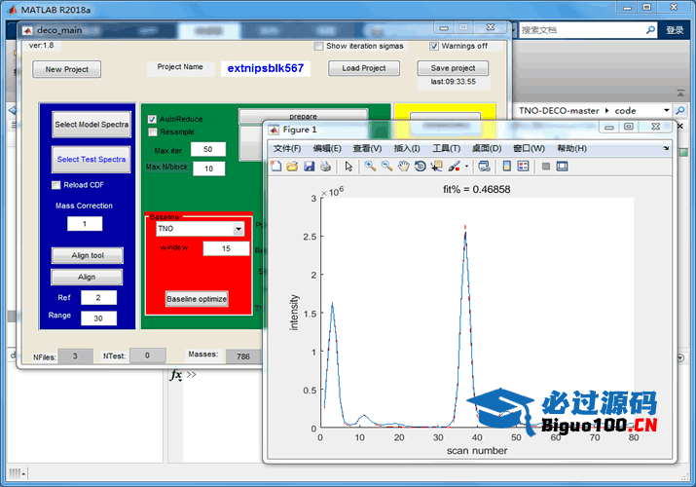Screen dimensions: 696x487
Task: Open the brush color dropdown arrow
Action: click(466, 167)
